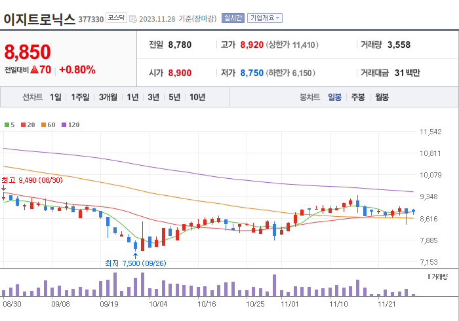Switch to the 3개월 line chart
The image size is (459, 321).
[x=108, y=97]
